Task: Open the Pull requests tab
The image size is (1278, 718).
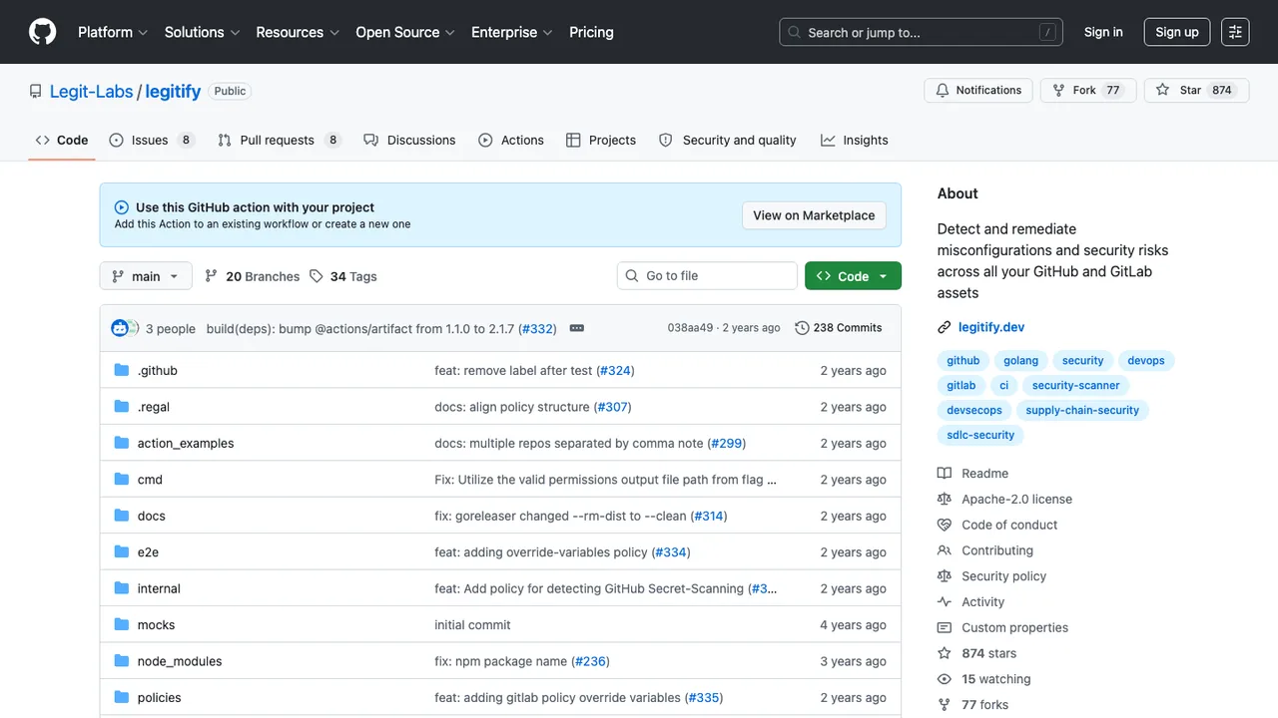Action: [280, 141]
